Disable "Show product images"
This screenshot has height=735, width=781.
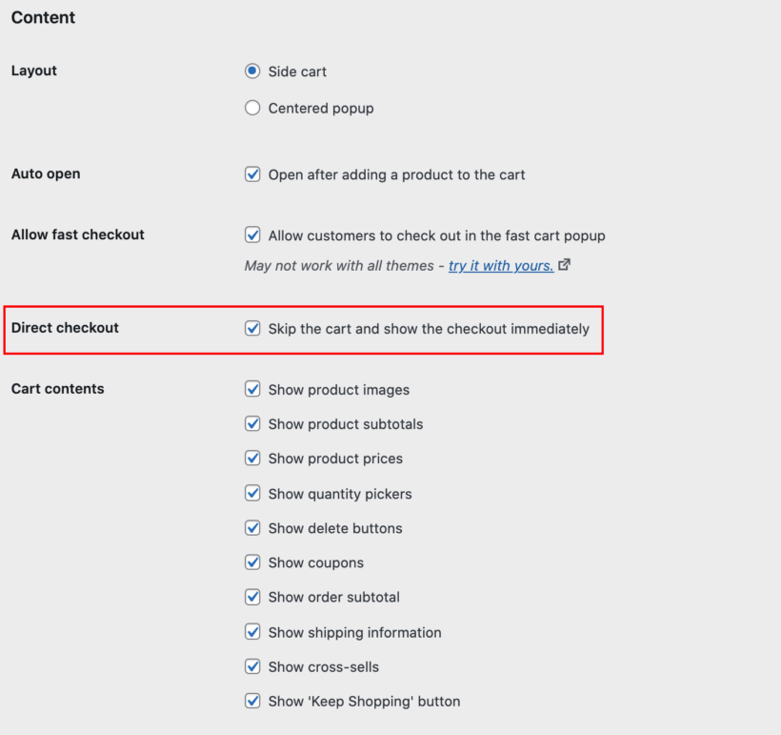tap(252, 389)
